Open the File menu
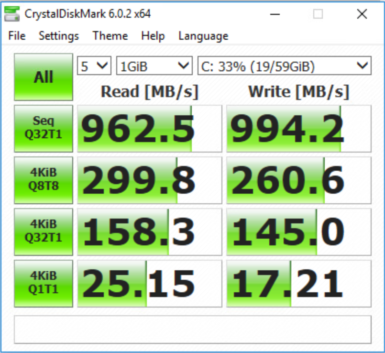 [x=17, y=36]
